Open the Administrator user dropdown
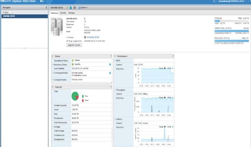251x147 pixels. (x=232, y=1)
